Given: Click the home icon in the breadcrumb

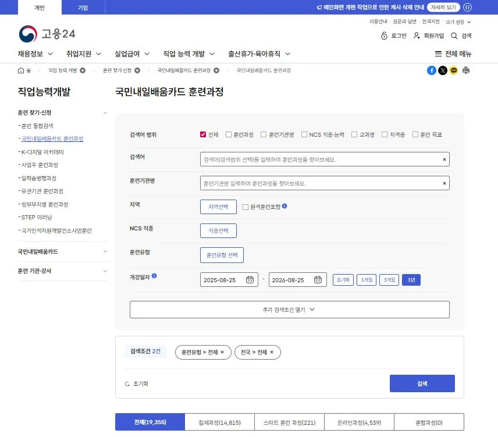Looking at the screenshot, I should (22, 70).
